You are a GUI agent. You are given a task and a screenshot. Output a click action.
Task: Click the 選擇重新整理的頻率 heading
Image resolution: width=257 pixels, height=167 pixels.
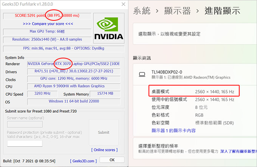click(158, 146)
